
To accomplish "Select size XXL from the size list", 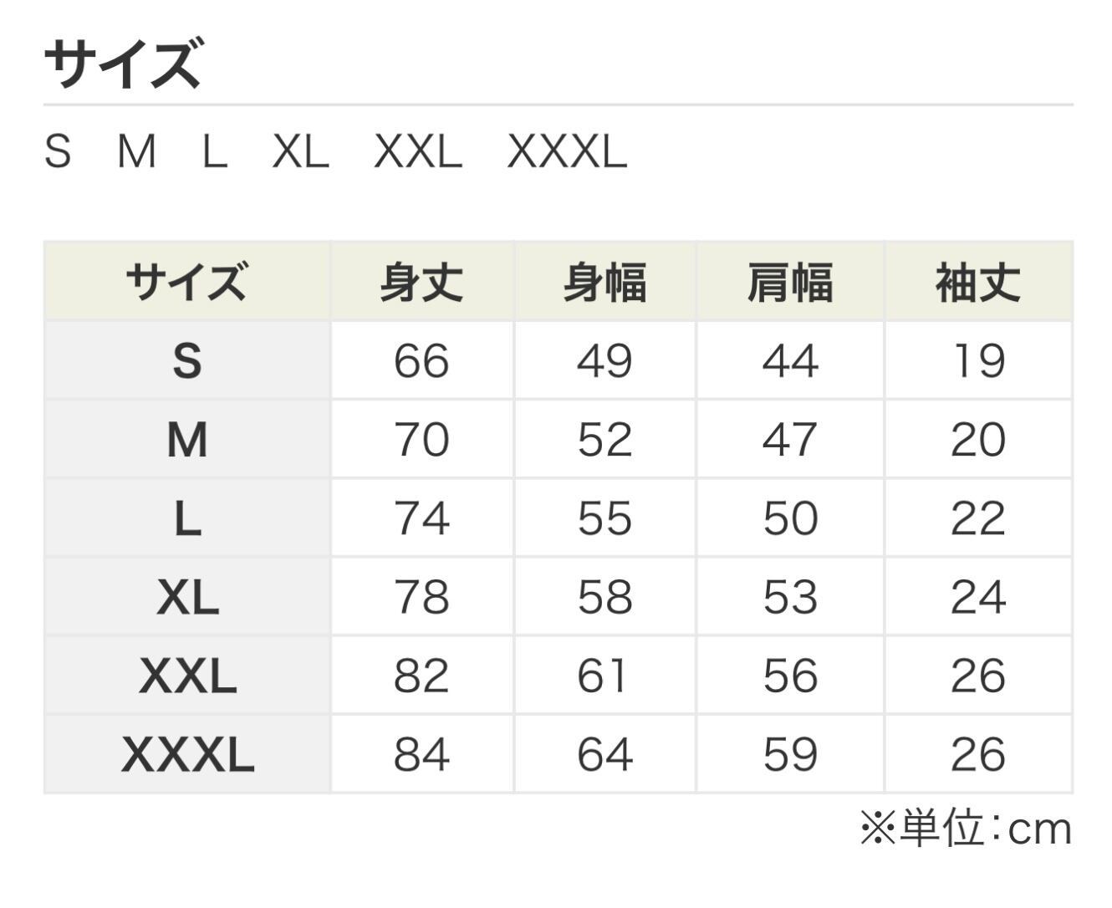I will (x=418, y=152).
